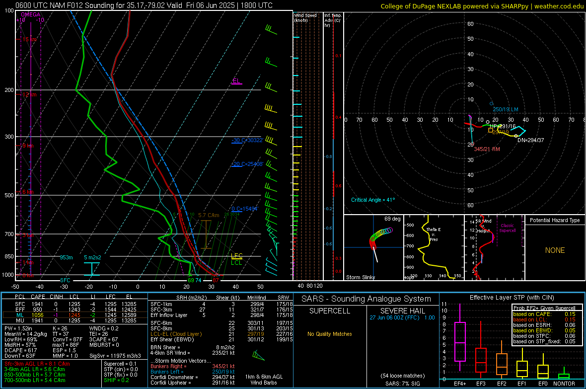Click the 'SARS - Sounding Analogue System' title
The image size is (586, 389).
(x=366, y=299)
